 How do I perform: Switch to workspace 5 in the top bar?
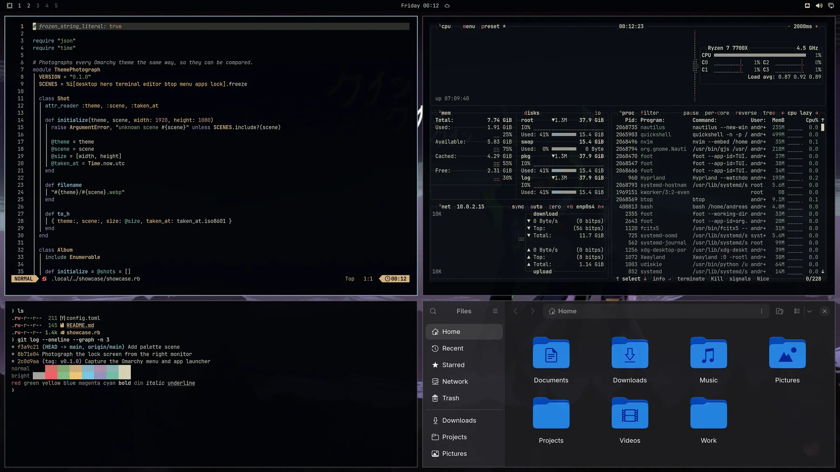coord(56,6)
